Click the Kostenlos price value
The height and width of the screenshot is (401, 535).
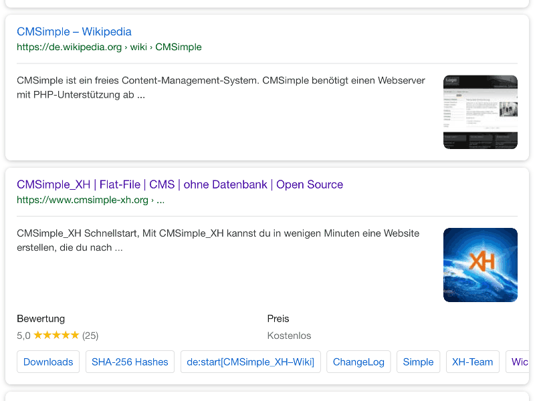coord(289,336)
